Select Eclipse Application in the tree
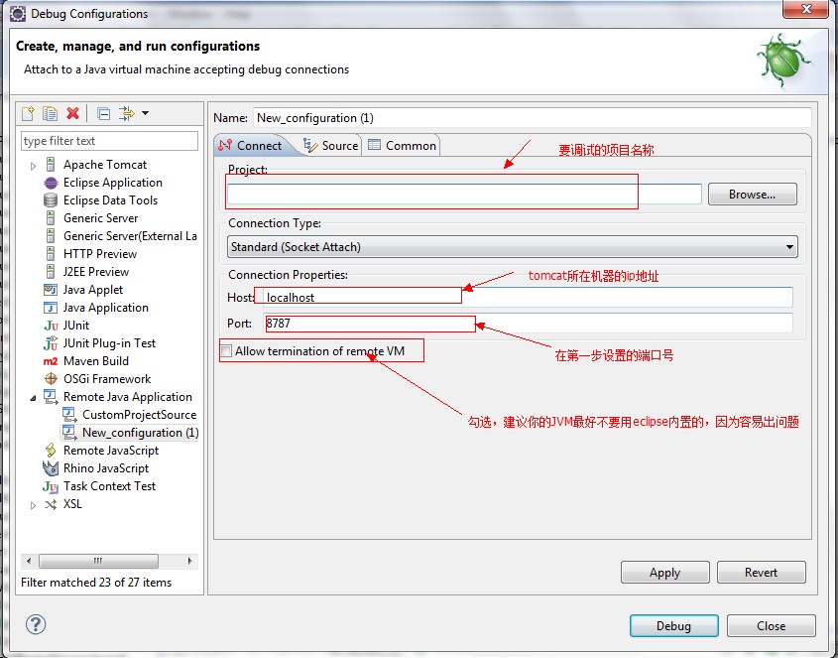Screen dimensions: 838x658 [x=112, y=183]
